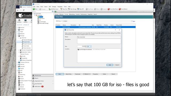Open the Storage menu
The image size is (171, 96).
(54, 7)
